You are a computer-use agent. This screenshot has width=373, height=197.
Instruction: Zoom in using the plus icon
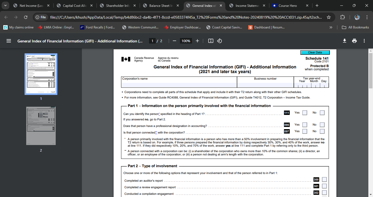point(197,40)
